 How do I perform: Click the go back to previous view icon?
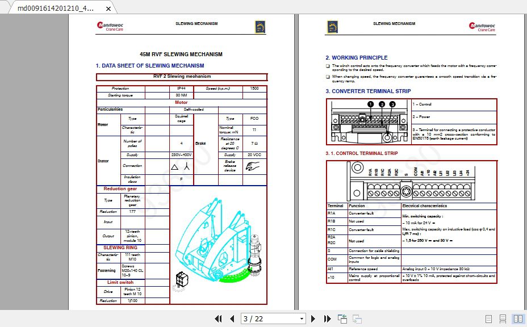342,318
